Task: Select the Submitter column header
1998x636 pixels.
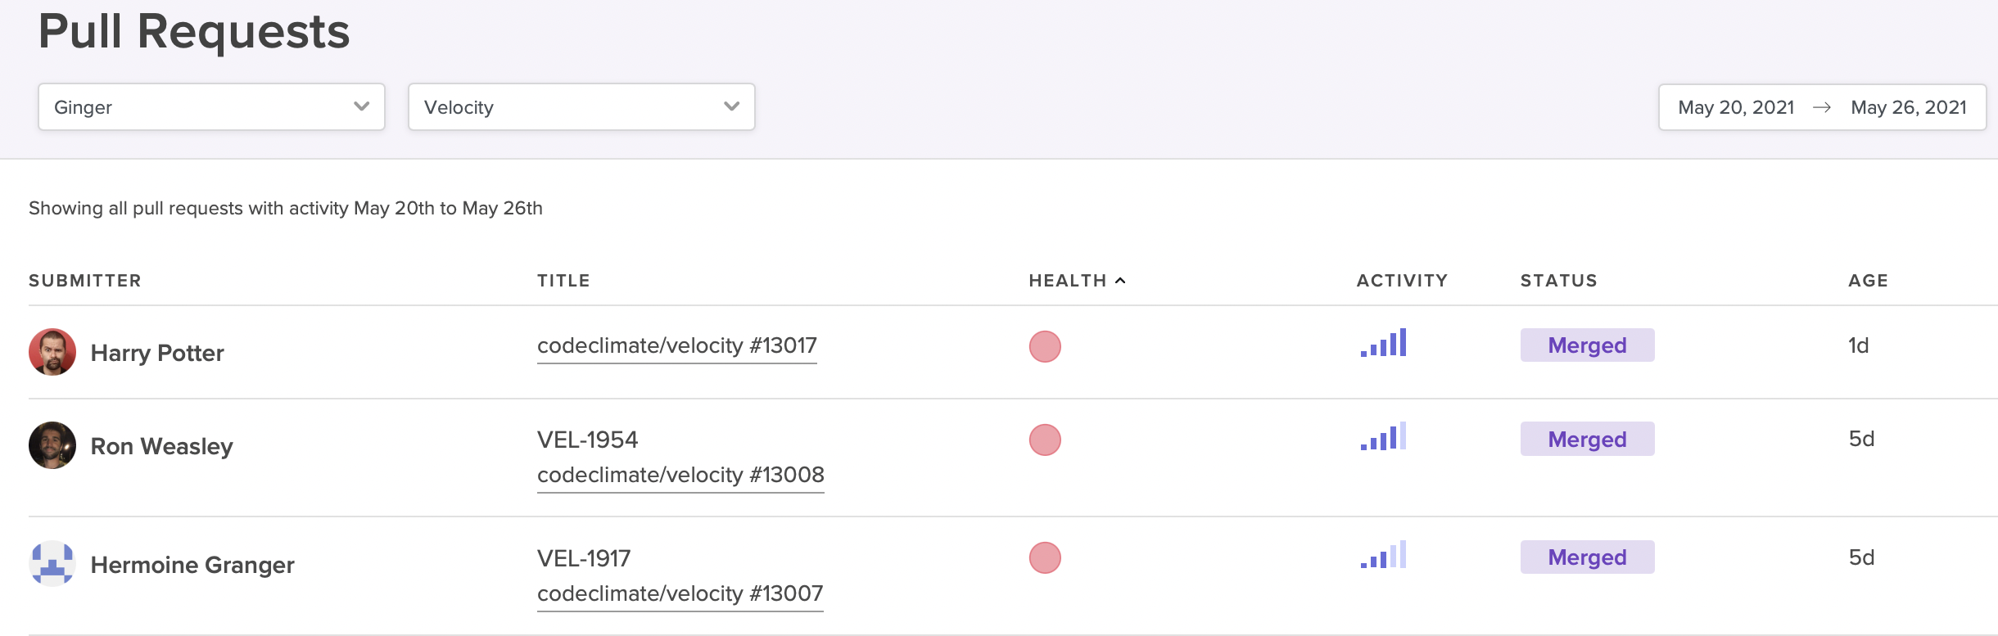Action: pyautogui.click(x=85, y=280)
